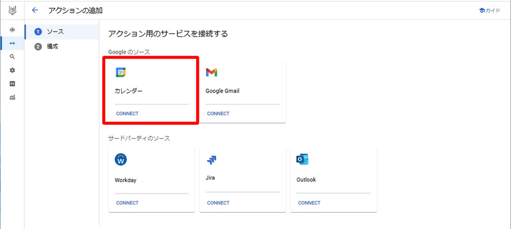Go back with the left arrow
The height and width of the screenshot is (229, 511).
click(x=35, y=10)
